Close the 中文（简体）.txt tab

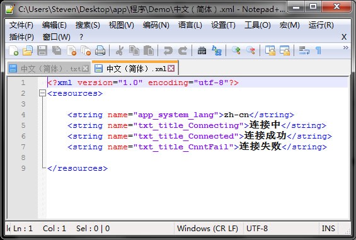[x=86, y=68]
